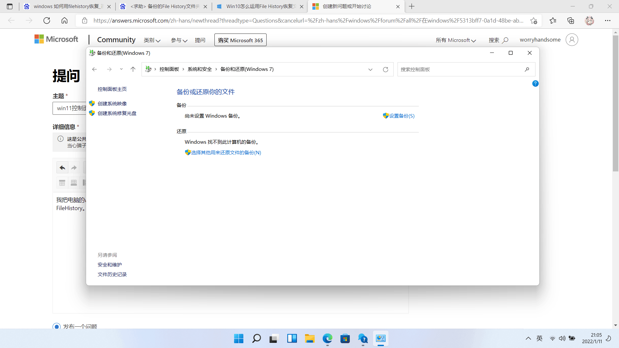The height and width of the screenshot is (348, 619).
Task: Refresh the Control Panel view
Action: (x=386, y=70)
